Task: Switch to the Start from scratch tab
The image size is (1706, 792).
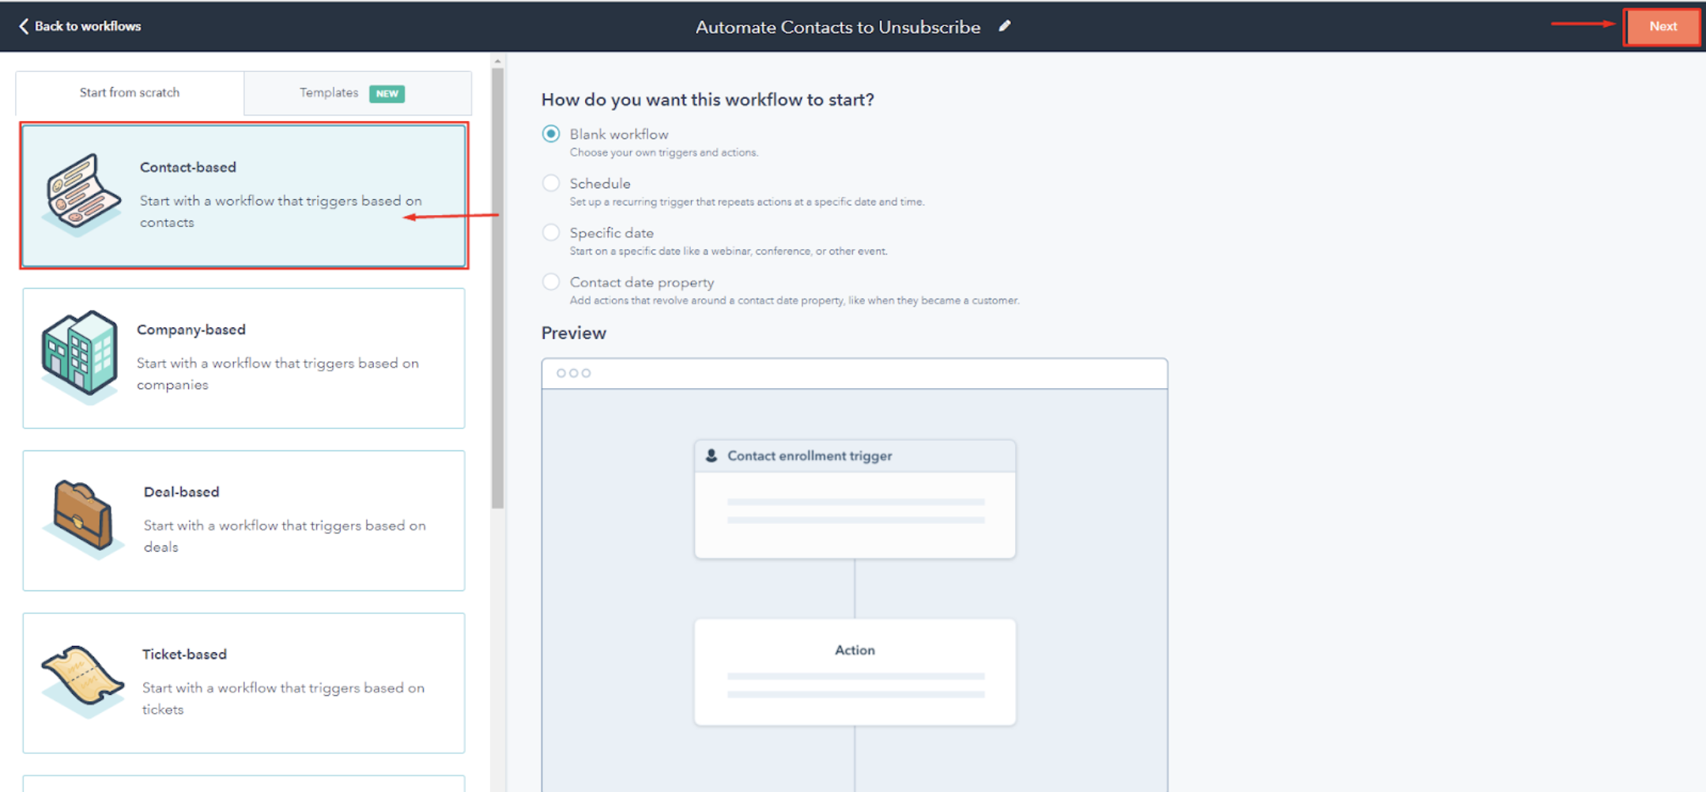Action: 130,92
